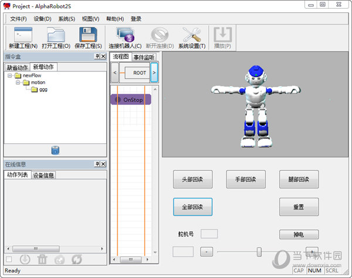Click the value field left of minus button
This screenshot has width=352, height=278.
(183, 252)
